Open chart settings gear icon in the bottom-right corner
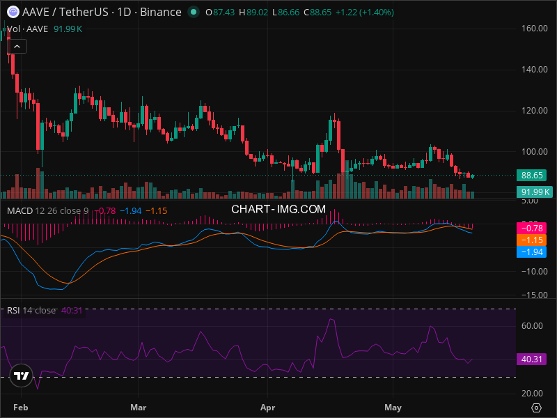 536,408
